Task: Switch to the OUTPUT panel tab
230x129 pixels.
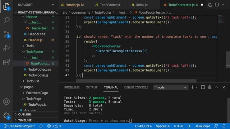Action: pyautogui.click(x=92, y=87)
